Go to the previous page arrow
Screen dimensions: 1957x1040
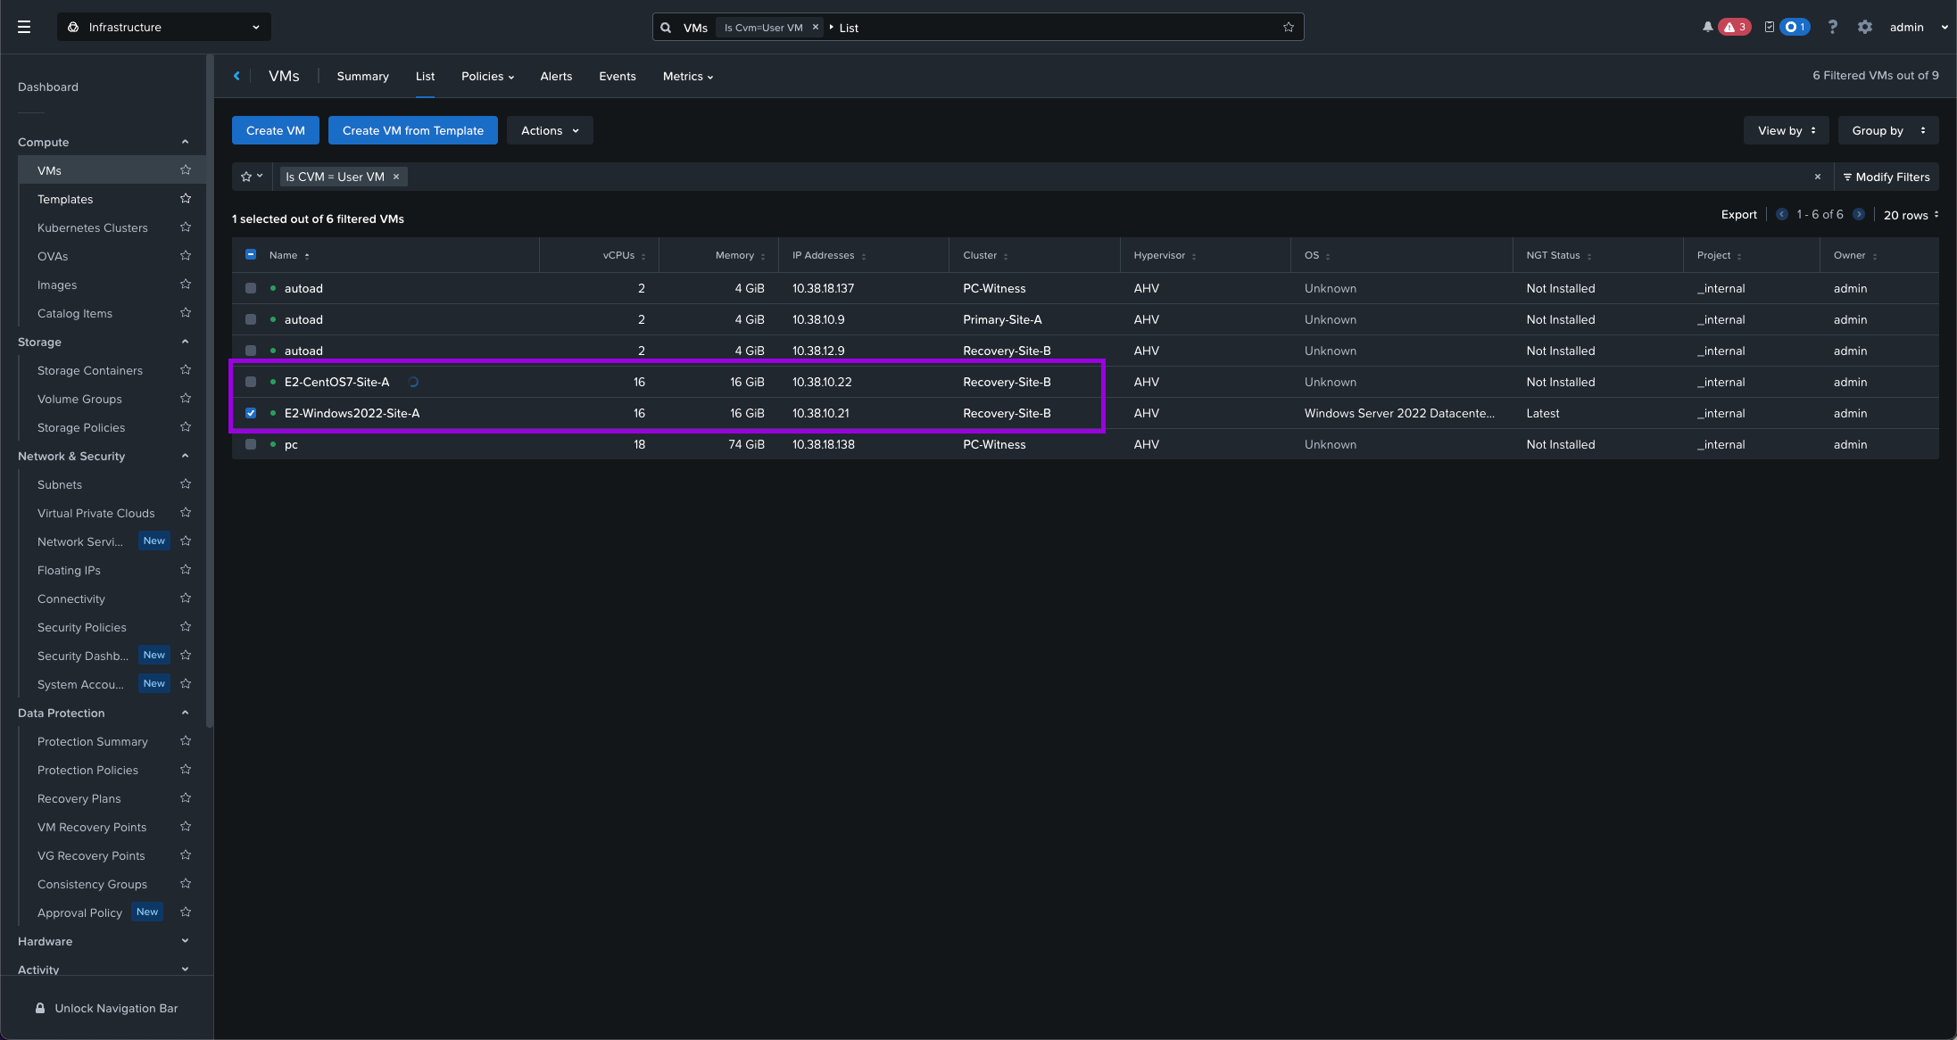[x=1782, y=214]
